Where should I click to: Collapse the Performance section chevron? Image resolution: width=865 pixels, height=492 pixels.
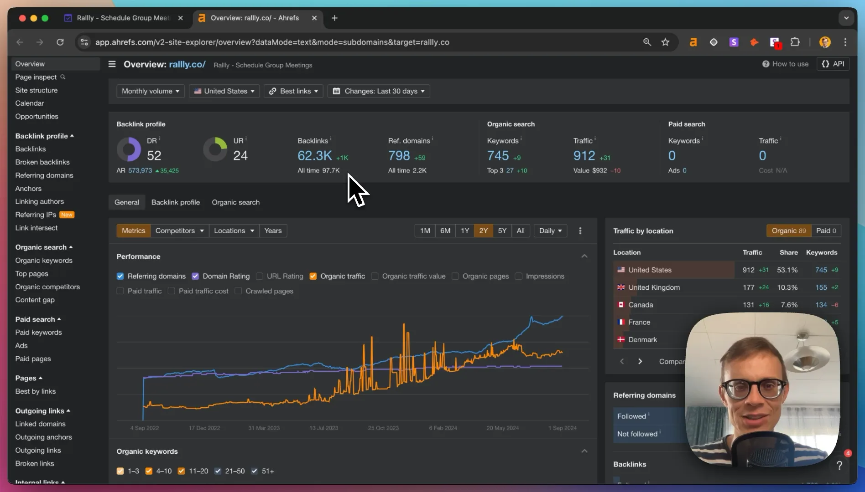pyautogui.click(x=584, y=256)
